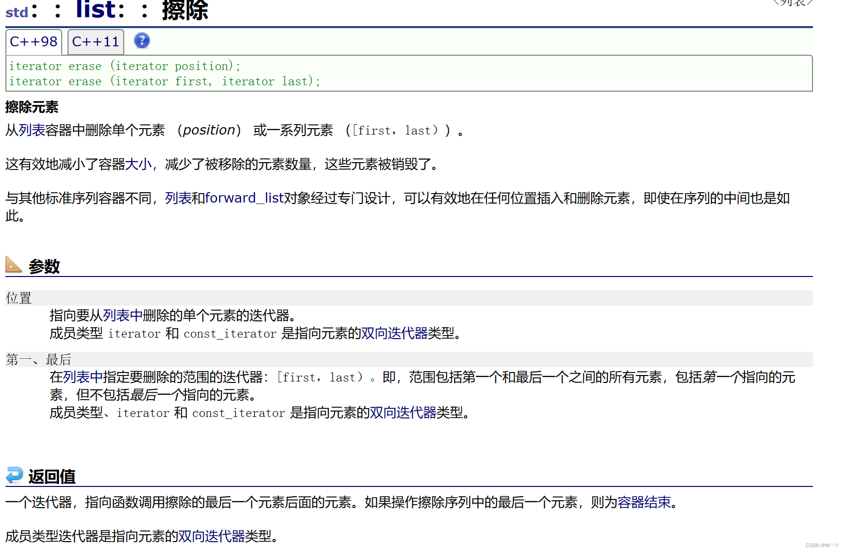Click the 第一、最后 parameter name

pos(38,360)
